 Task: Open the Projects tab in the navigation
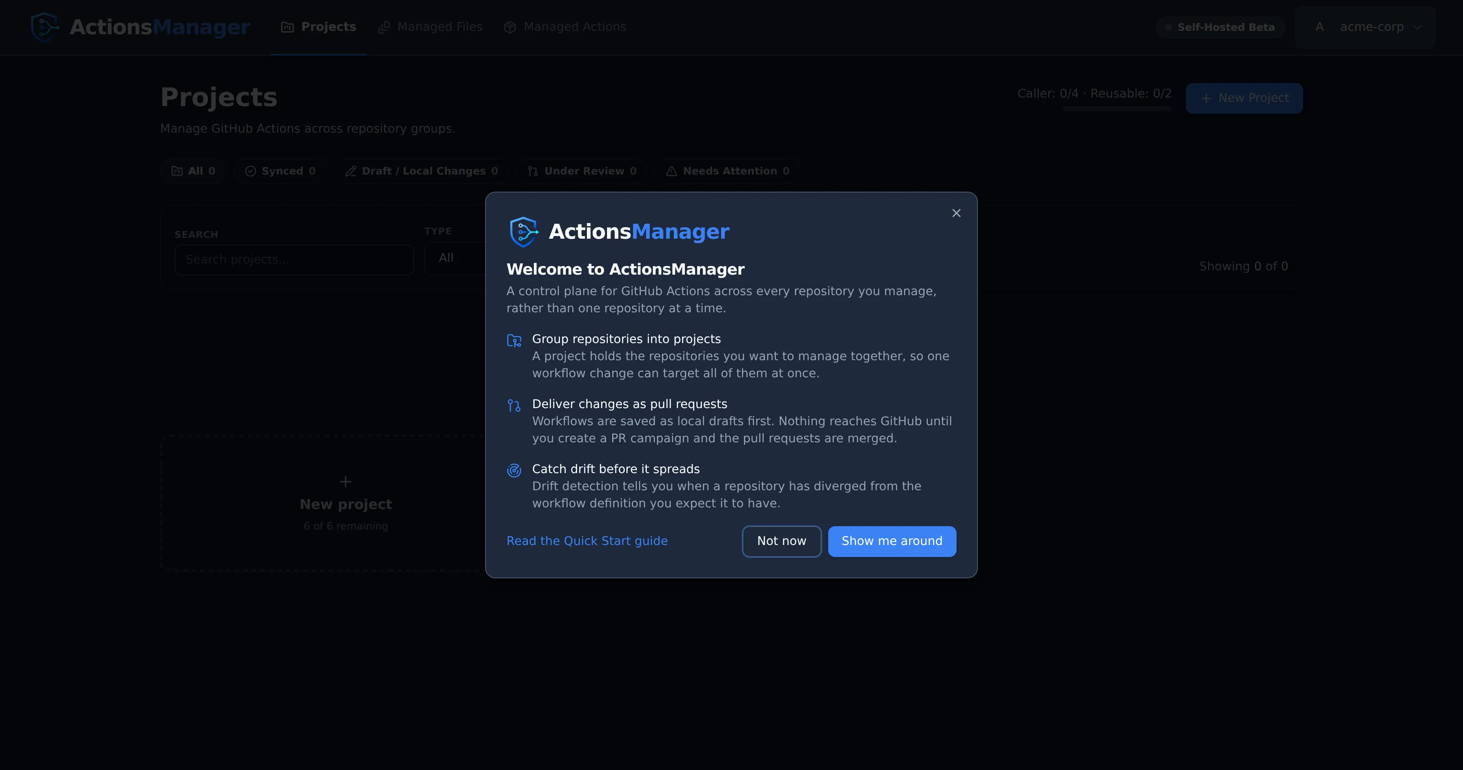tap(319, 27)
